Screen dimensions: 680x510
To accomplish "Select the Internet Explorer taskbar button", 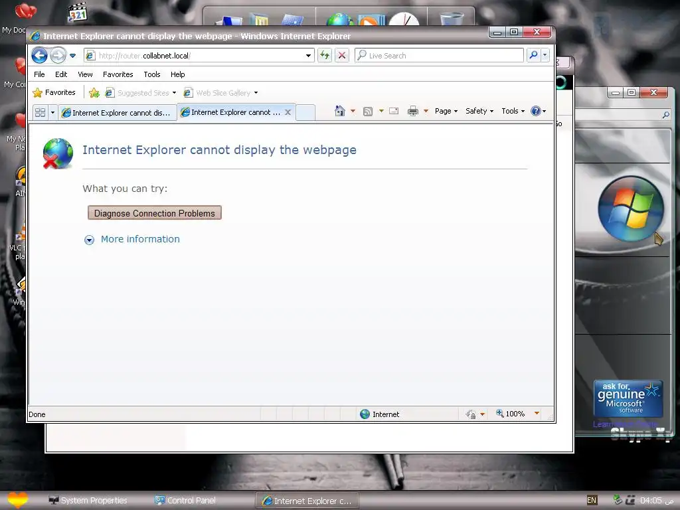I will pyautogui.click(x=307, y=501).
